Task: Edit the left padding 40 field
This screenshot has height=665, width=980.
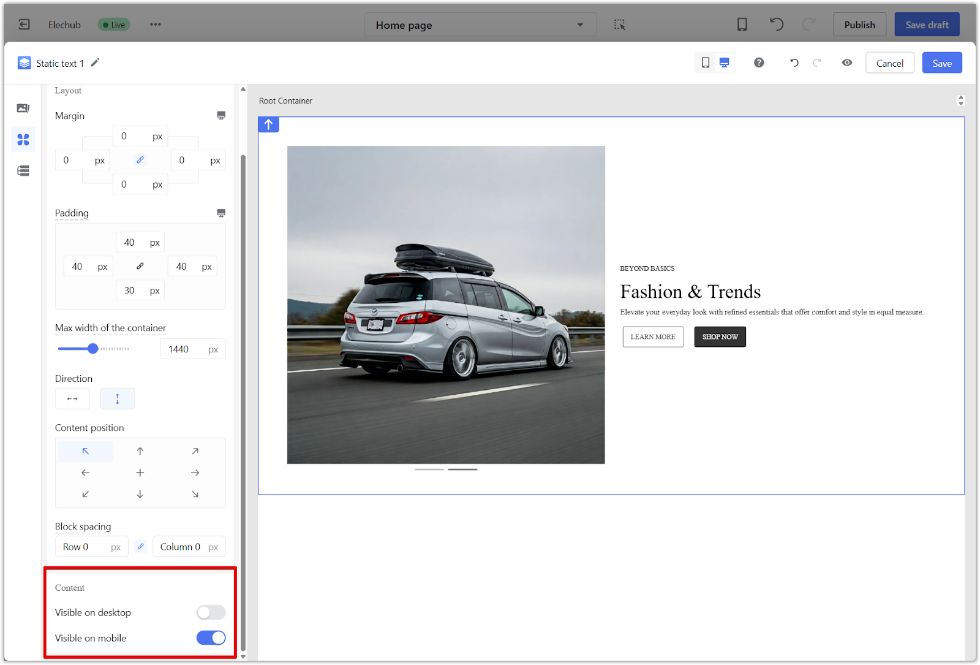Action: [x=88, y=266]
